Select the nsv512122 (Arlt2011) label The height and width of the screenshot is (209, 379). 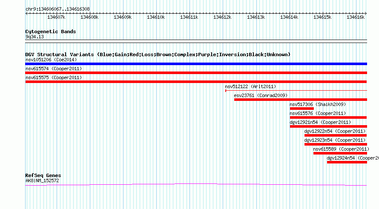250,86
